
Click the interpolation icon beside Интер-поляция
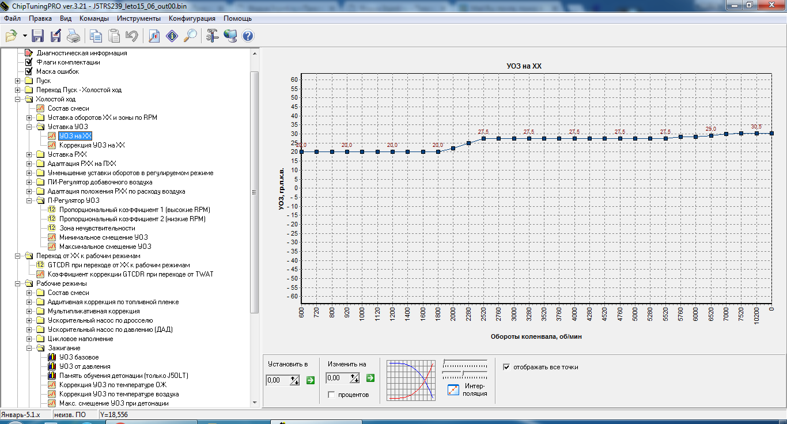tap(453, 389)
